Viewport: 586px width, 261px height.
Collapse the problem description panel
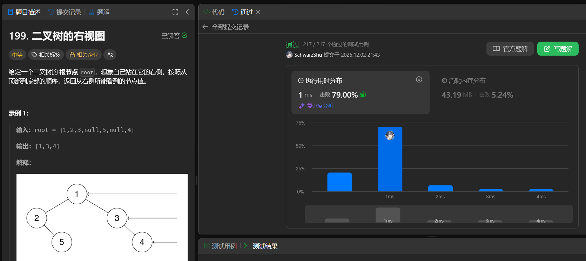pyautogui.click(x=187, y=12)
